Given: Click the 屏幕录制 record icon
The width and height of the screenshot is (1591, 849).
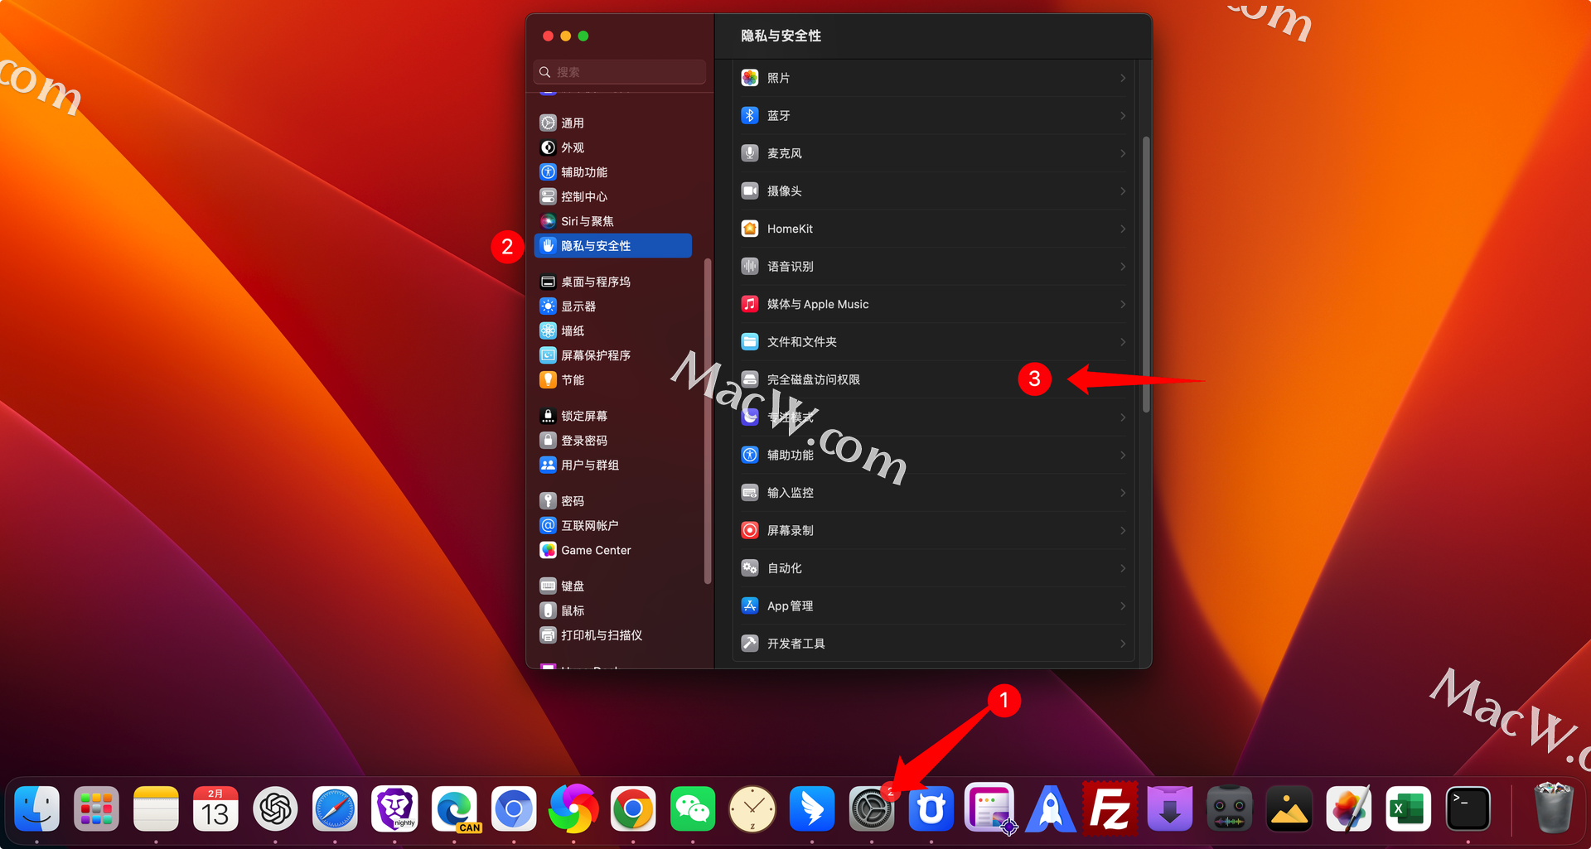Looking at the screenshot, I should 750,530.
